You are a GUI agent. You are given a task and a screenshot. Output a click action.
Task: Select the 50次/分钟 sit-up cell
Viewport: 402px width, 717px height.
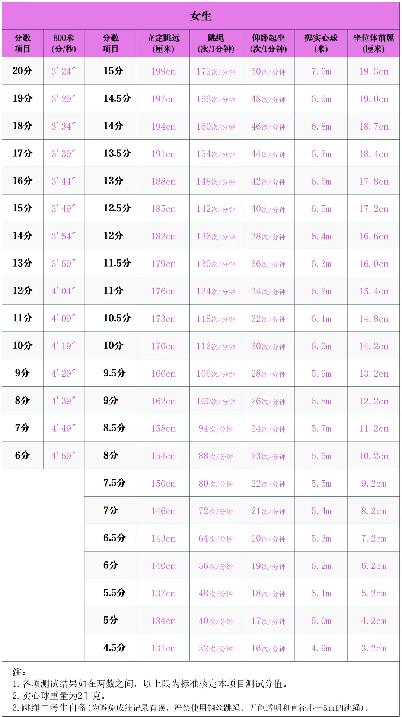[268, 71]
